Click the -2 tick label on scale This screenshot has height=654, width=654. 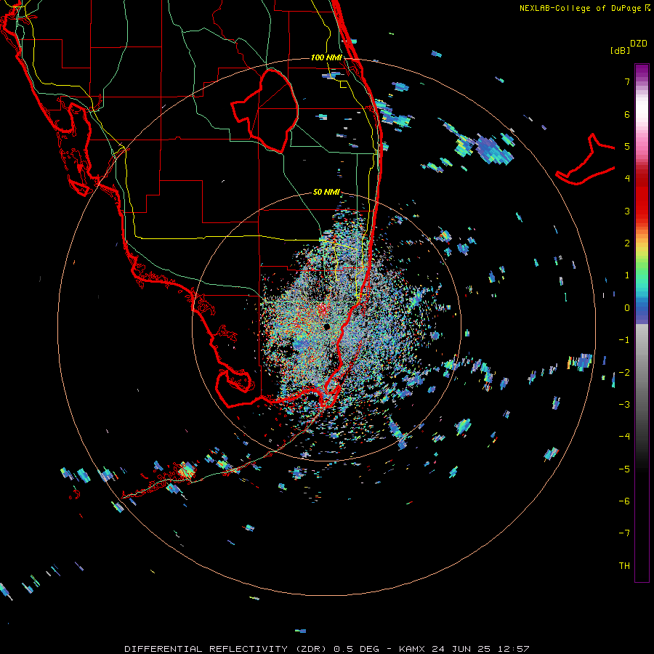click(x=624, y=373)
